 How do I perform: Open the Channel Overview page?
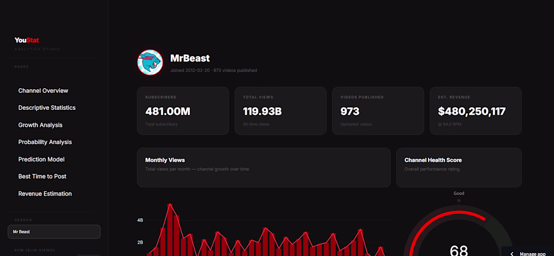[x=43, y=91]
